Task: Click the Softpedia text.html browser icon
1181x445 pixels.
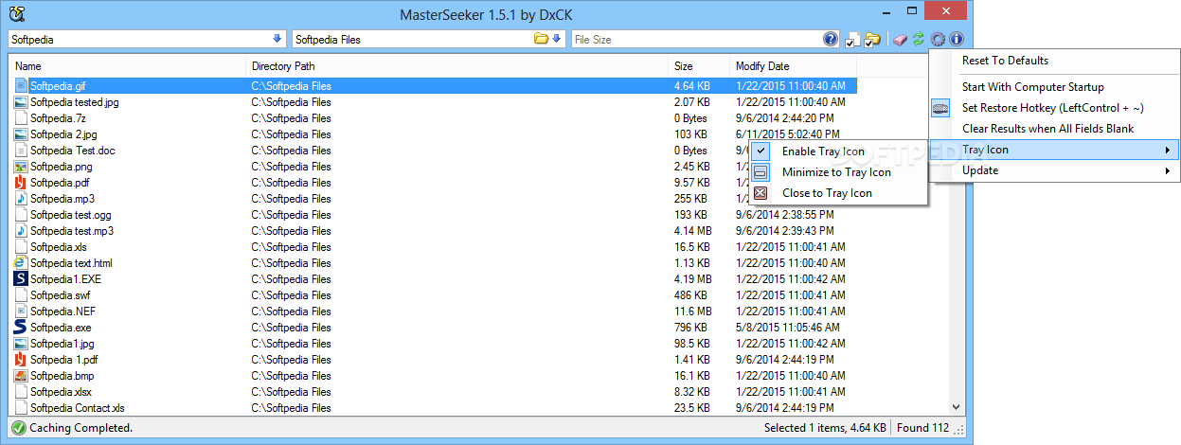Action: 21,262
